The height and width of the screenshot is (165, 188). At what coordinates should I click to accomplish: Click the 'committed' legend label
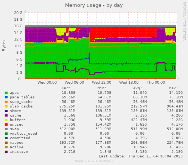(20, 138)
